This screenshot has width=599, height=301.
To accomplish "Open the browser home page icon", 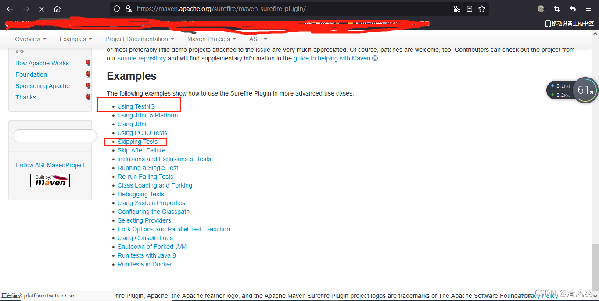I will [57, 9].
